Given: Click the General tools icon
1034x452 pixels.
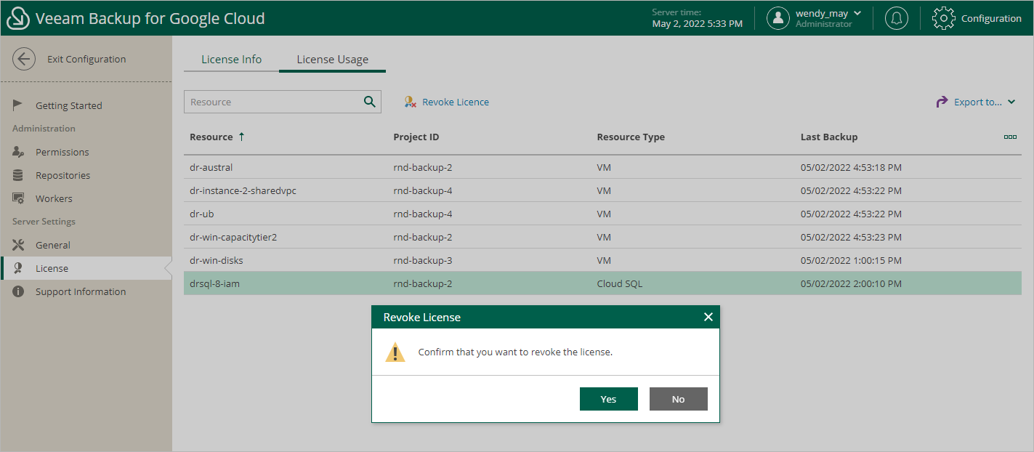Looking at the screenshot, I should click(x=19, y=245).
